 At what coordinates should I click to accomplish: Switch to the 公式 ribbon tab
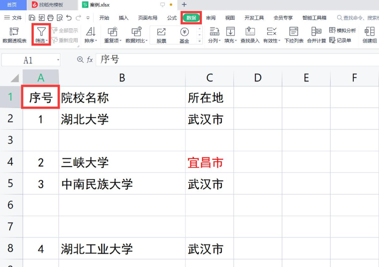coord(172,18)
